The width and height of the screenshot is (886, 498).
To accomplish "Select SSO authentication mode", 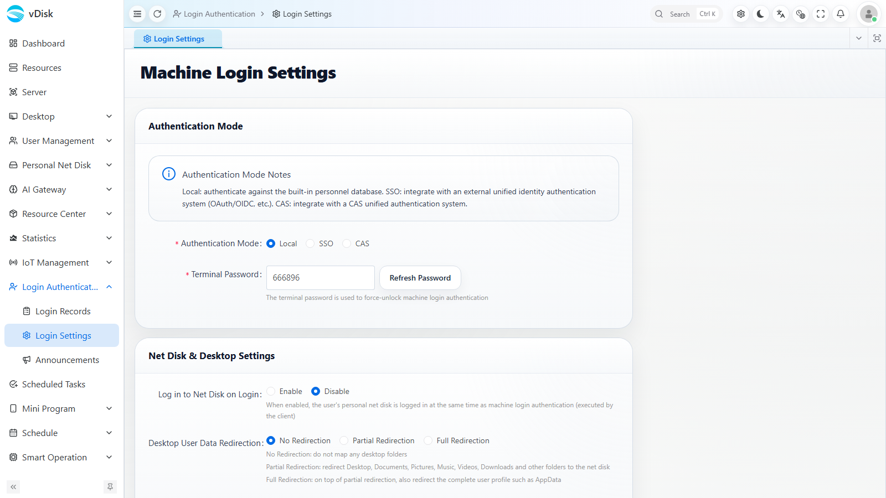I will pyautogui.click(x=320, y=243).
